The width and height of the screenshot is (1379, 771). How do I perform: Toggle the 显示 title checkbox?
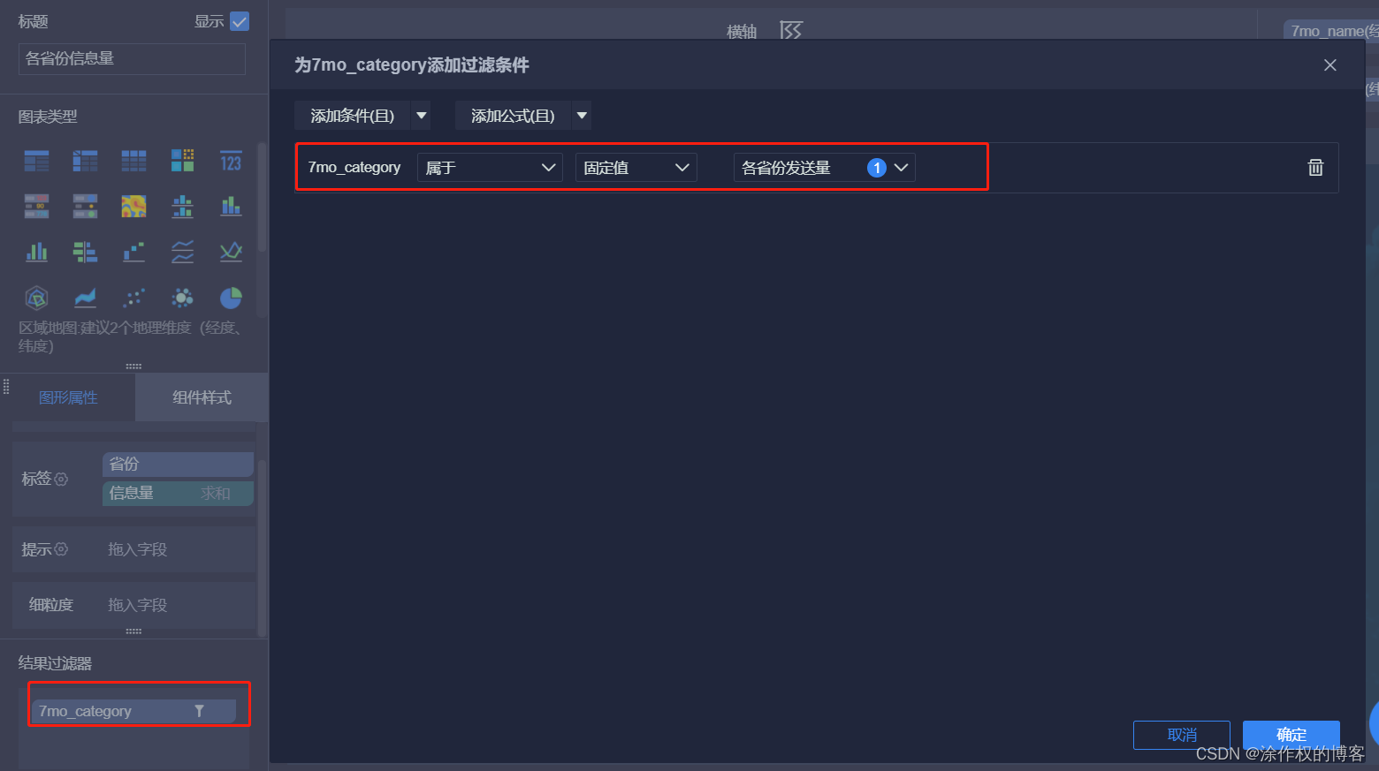(240, 21)
